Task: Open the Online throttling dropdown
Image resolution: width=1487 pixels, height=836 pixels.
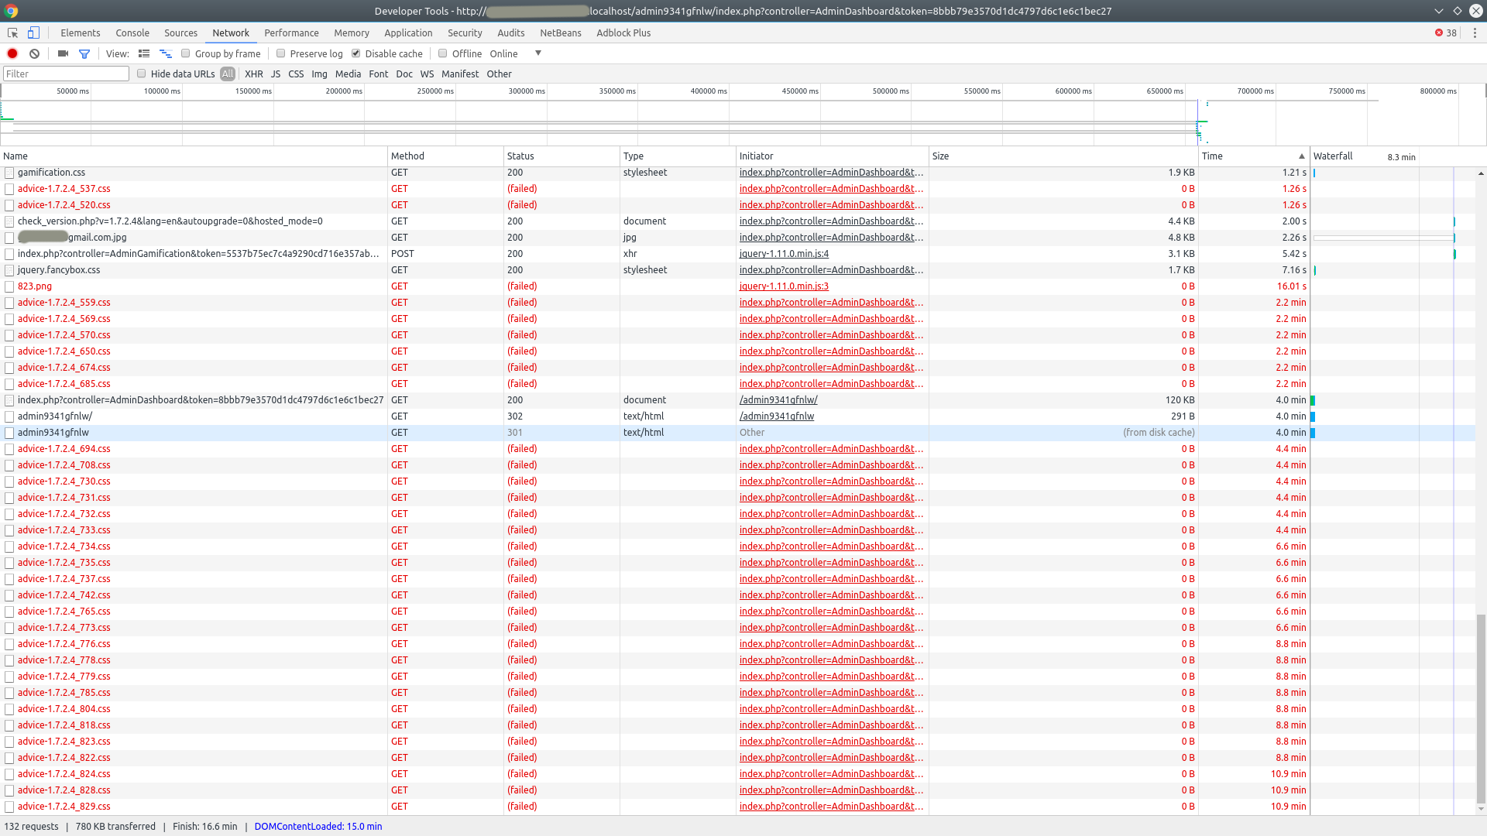Action: [516, 53]
